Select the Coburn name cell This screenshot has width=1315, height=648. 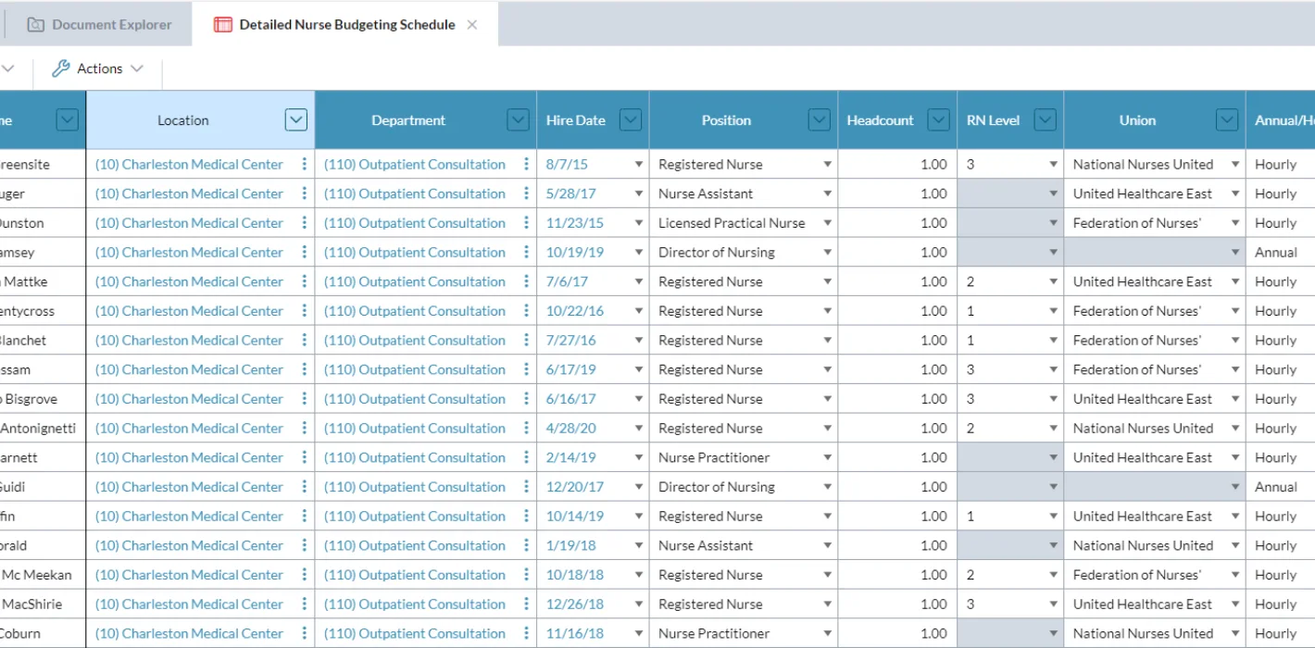coord(43,633)
